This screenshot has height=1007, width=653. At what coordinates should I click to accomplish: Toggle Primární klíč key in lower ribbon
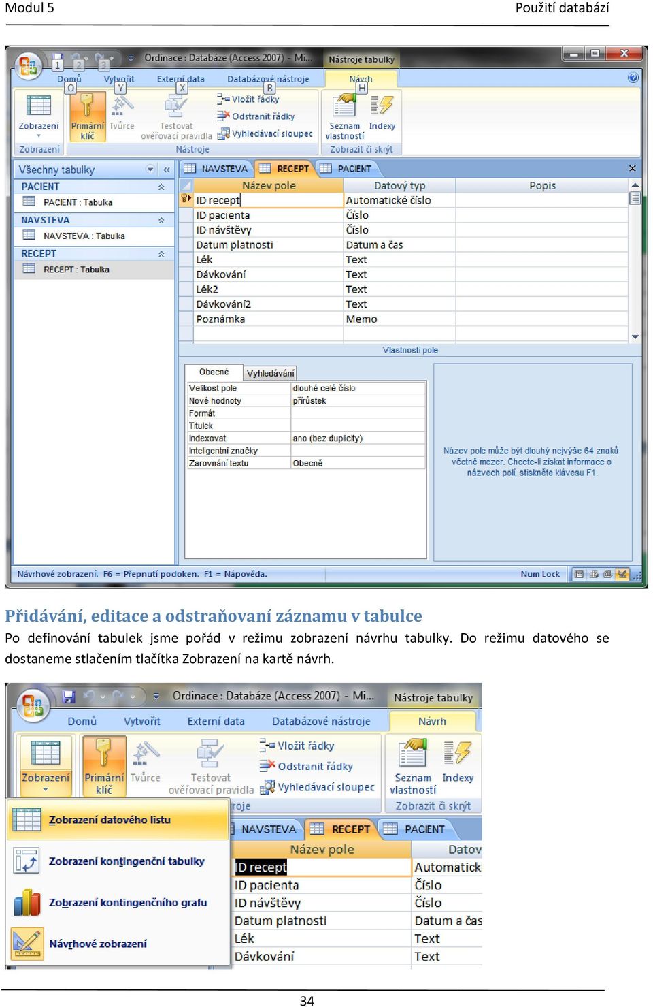pos(104,766)
